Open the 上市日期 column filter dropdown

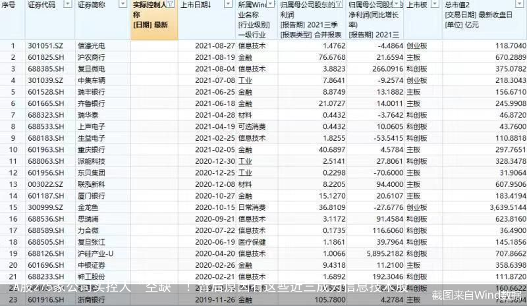[228, 5]
